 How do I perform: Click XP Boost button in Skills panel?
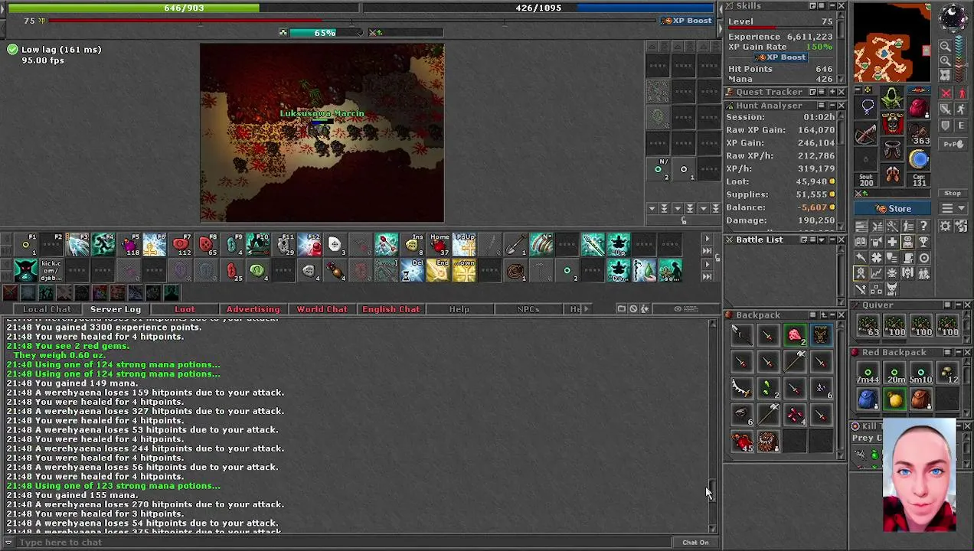pyautogui.click(x=780, y=57)
